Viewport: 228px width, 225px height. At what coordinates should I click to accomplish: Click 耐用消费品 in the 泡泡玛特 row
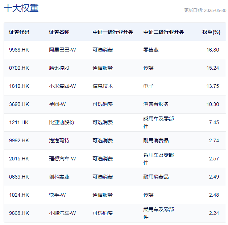pyautogui.click(x=156, y=140)
